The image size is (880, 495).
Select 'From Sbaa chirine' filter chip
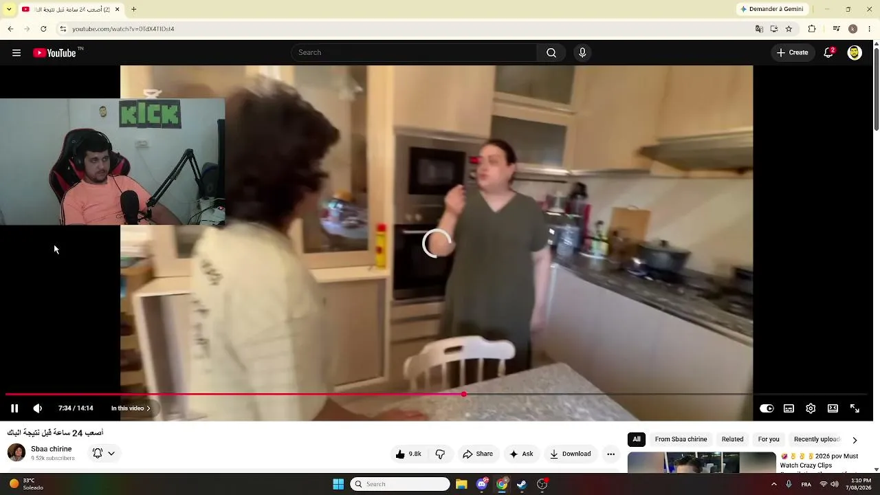pyautogui.click(x=681, y=439)
